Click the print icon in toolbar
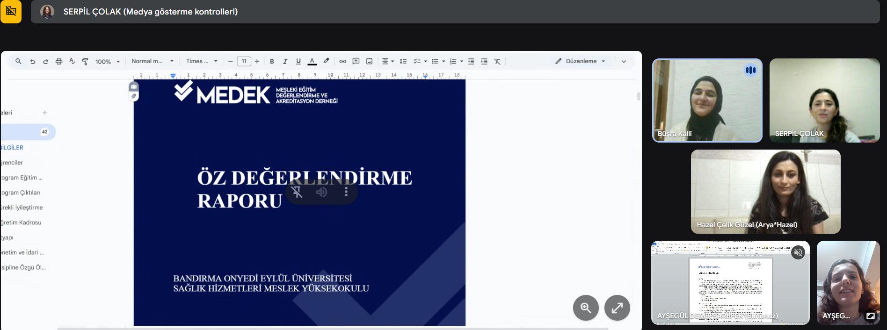The width and height of the screenshot is (887, 330). 59,61
